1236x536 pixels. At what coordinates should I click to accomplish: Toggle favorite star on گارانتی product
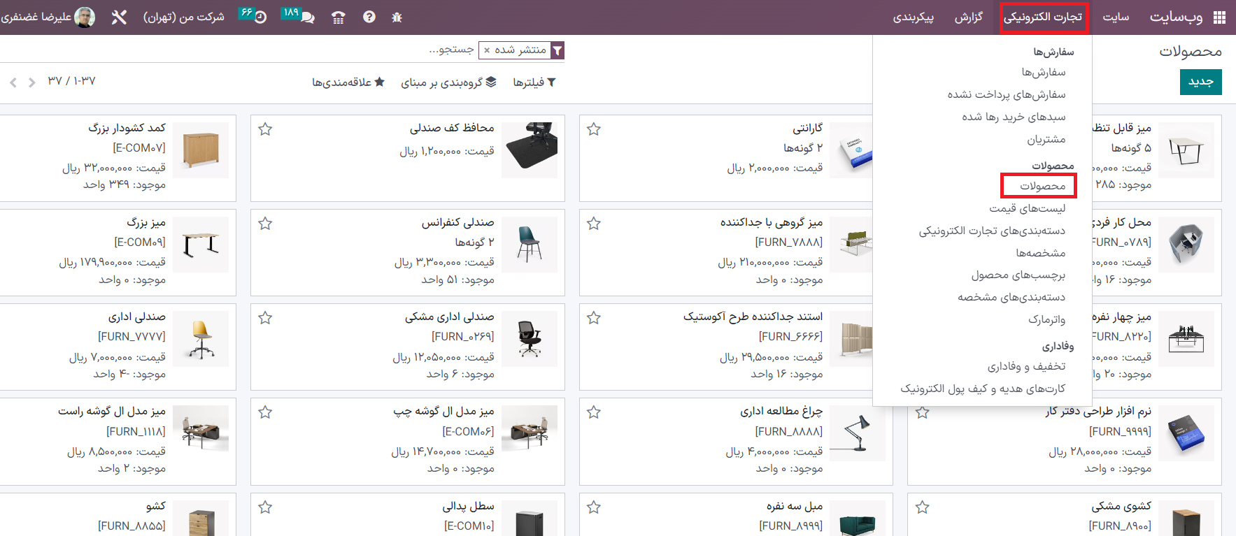click(594, 129)
